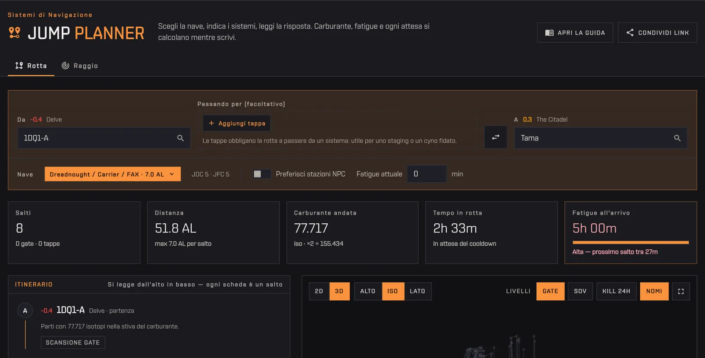
Task: Click the 'Sistemi di Navigazione' header text
Action: pyautogui.click(x=50, y=15)
